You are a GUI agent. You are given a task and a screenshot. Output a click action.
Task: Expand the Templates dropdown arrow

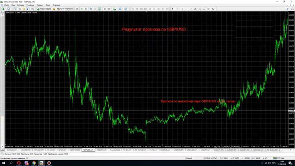point(128,9)
